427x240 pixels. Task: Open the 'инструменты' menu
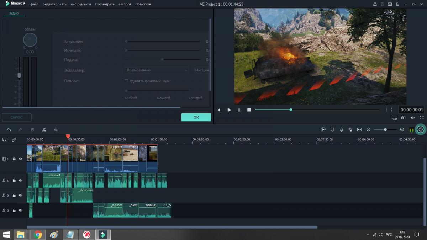coord(81,4)
